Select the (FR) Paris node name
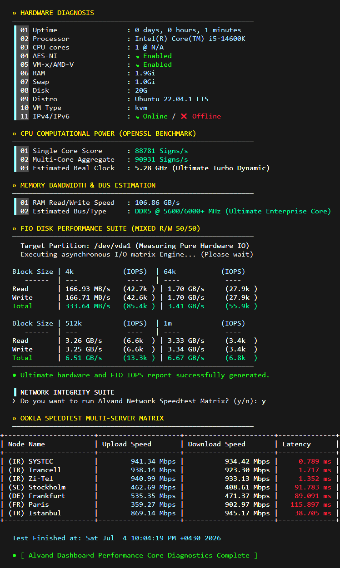 [29, 504]
